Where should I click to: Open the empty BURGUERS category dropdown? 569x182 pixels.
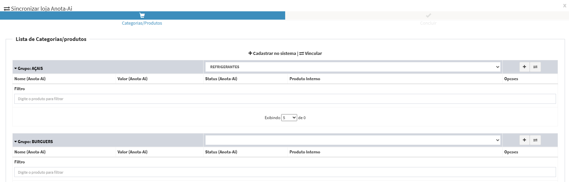point(353,140)
